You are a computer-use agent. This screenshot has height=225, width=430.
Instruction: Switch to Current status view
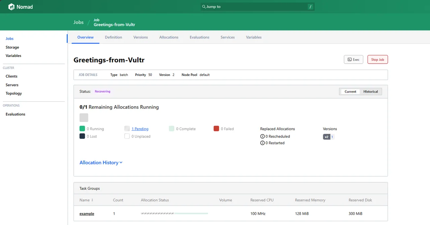(x=350, y=92)
